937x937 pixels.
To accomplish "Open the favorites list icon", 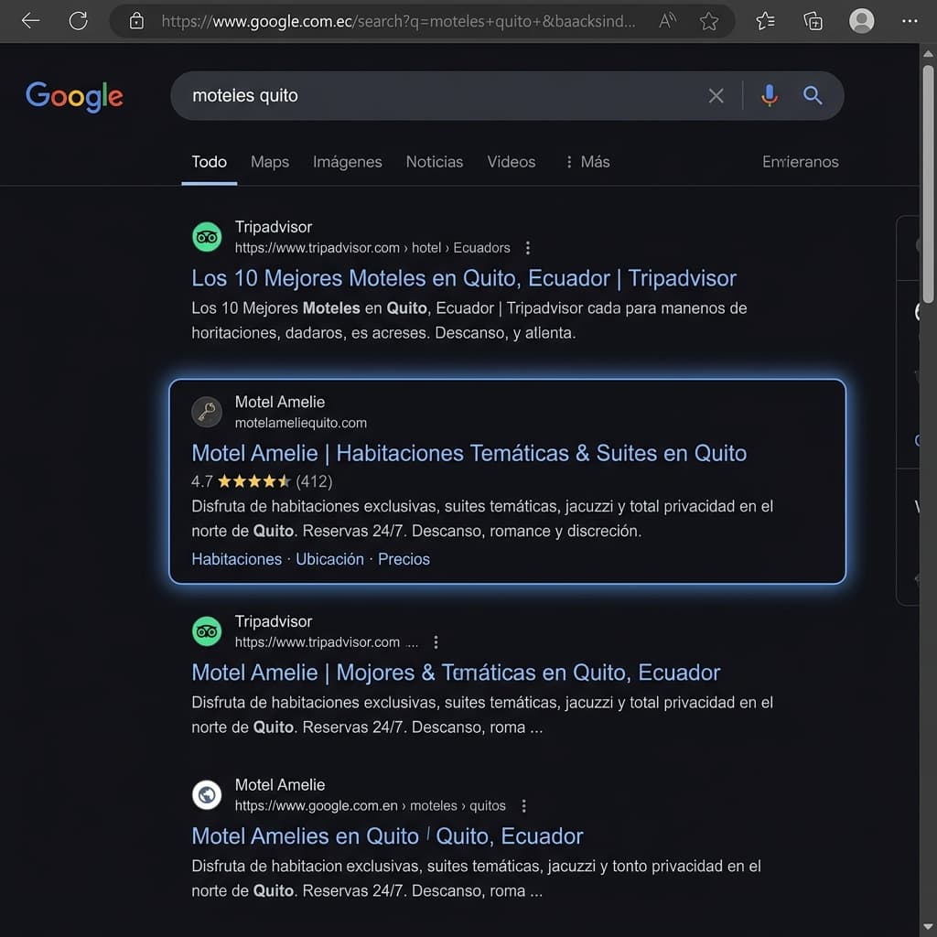I will click(765, 21).
